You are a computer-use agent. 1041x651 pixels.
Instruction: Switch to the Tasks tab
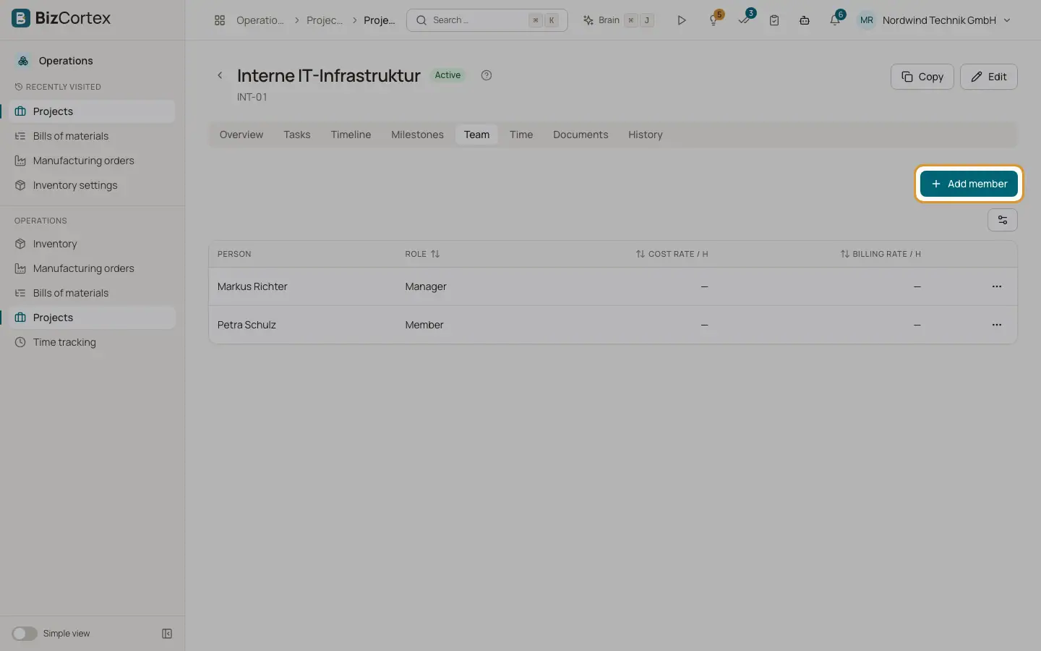tap(297, 135)
